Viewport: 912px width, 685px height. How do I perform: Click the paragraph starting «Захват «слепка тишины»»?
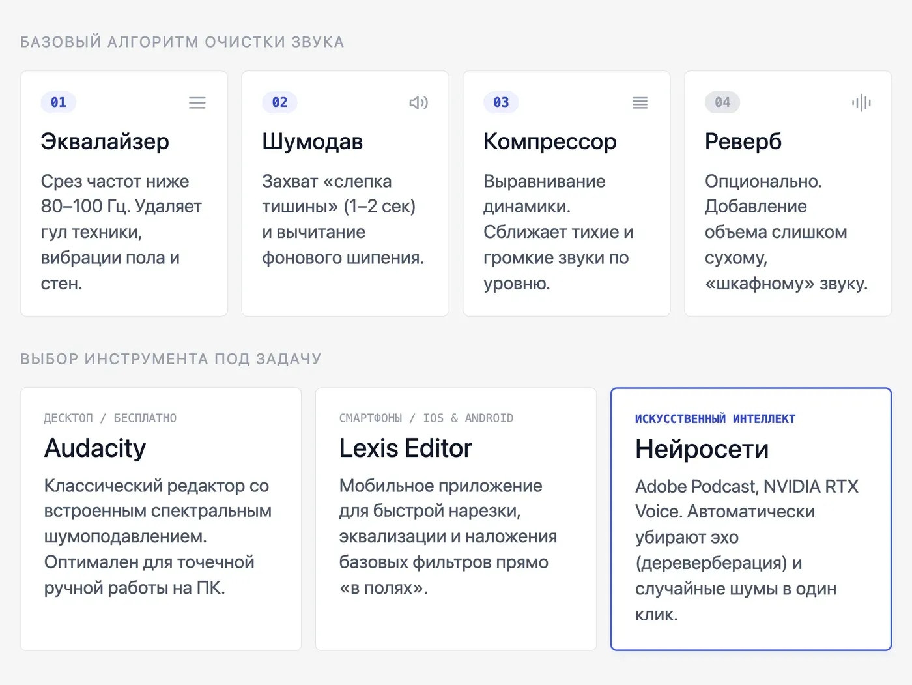(x=343, y=219)
